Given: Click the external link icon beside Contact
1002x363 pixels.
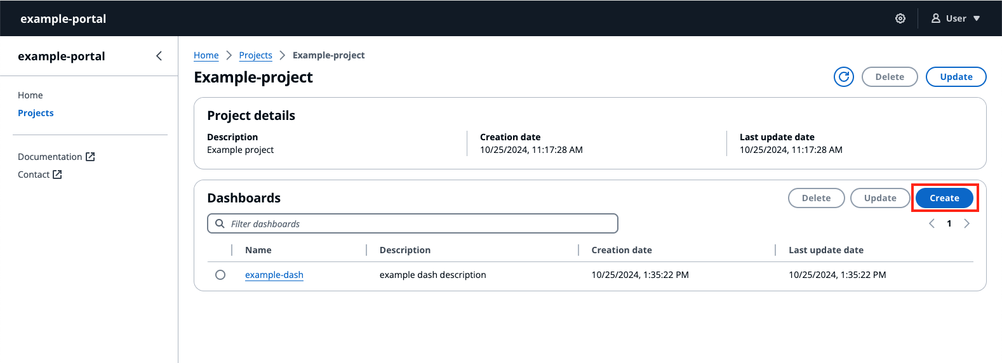Looking at the screenshot, I should point(57,175).
